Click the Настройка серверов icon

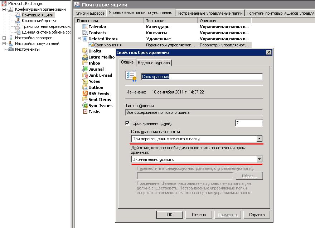pos(11,38)
